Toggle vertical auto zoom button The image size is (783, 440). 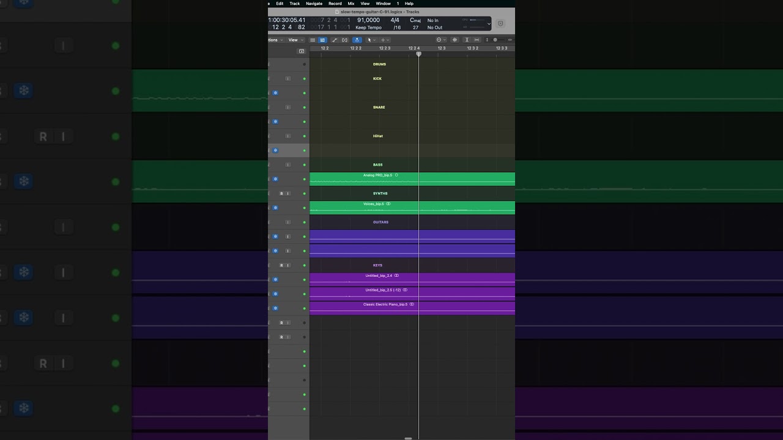point(467,40)
